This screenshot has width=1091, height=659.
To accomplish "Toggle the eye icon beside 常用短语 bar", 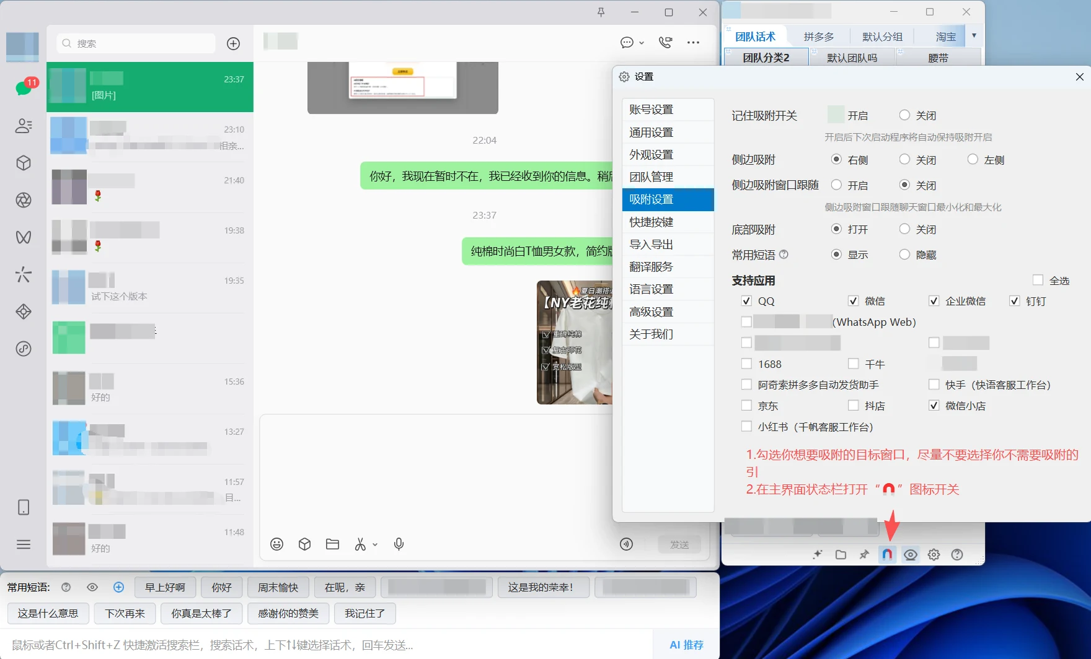I will (x=92, y=587).
